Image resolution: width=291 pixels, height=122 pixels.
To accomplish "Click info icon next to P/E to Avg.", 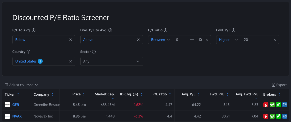I will pyautogui.click(x=34, y=30).
